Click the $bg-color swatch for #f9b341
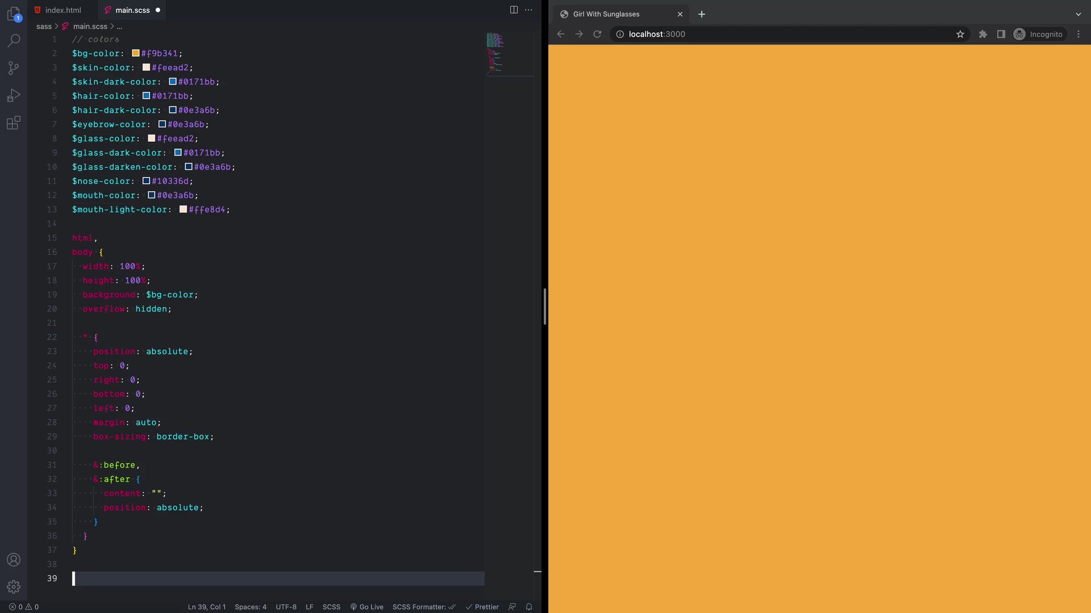The image size is (1091, 613). (x=135, y=53)
